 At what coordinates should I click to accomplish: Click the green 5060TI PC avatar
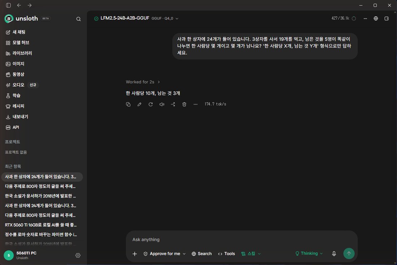(9, 255)
